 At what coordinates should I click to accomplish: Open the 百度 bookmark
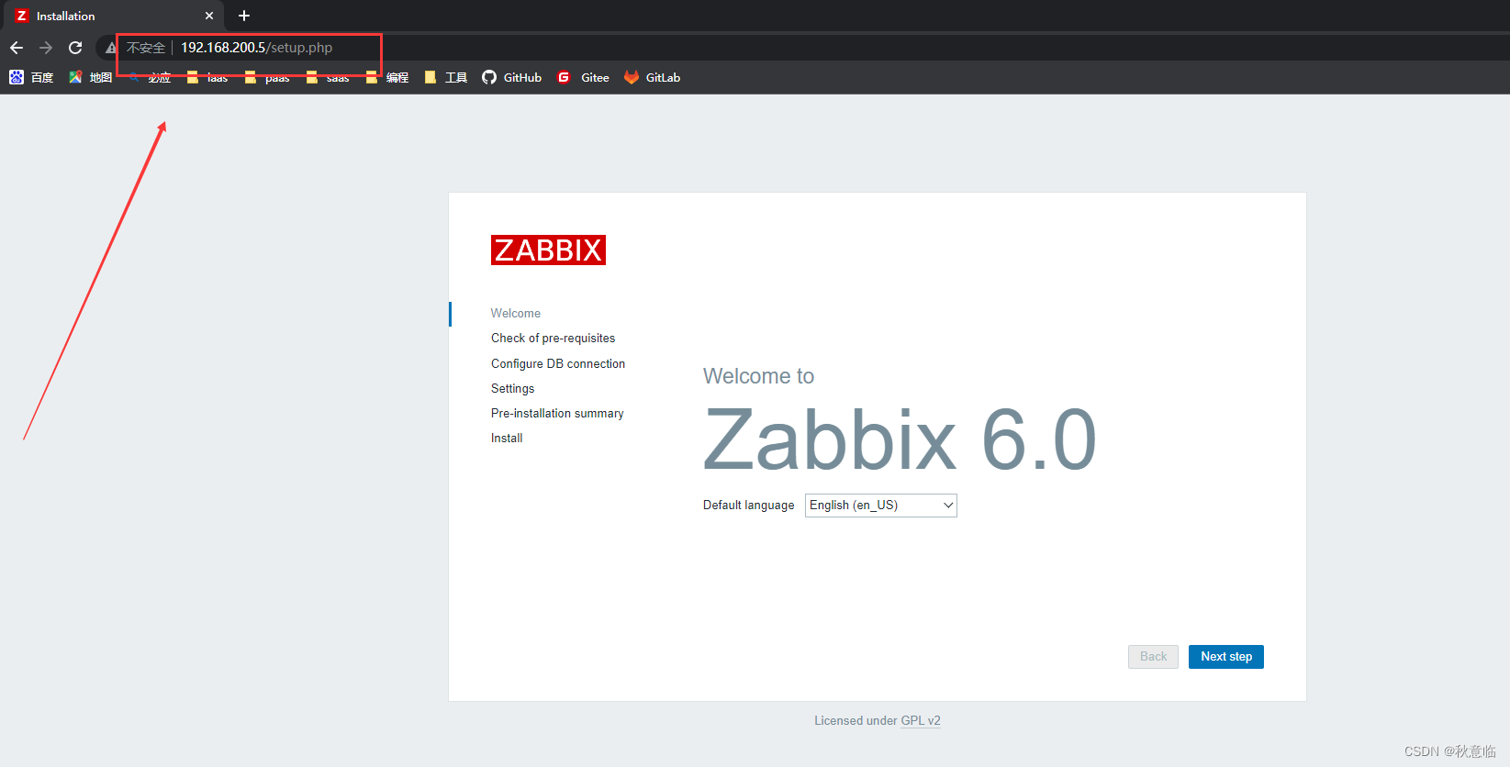pyautogui.click(x=31, y=77)
